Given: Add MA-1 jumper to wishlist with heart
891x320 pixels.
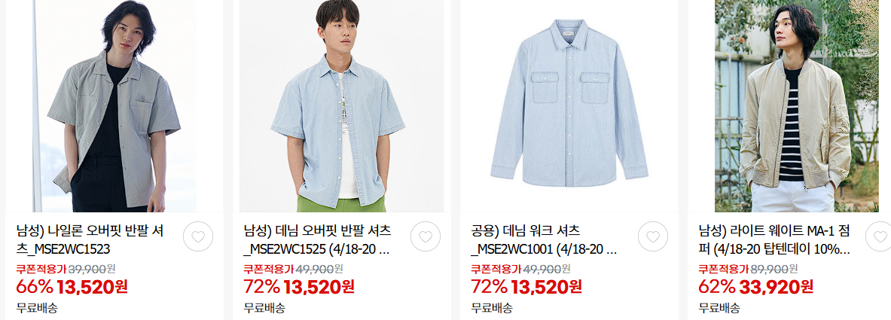Looking at the screenshot, I should coord(880,237).
